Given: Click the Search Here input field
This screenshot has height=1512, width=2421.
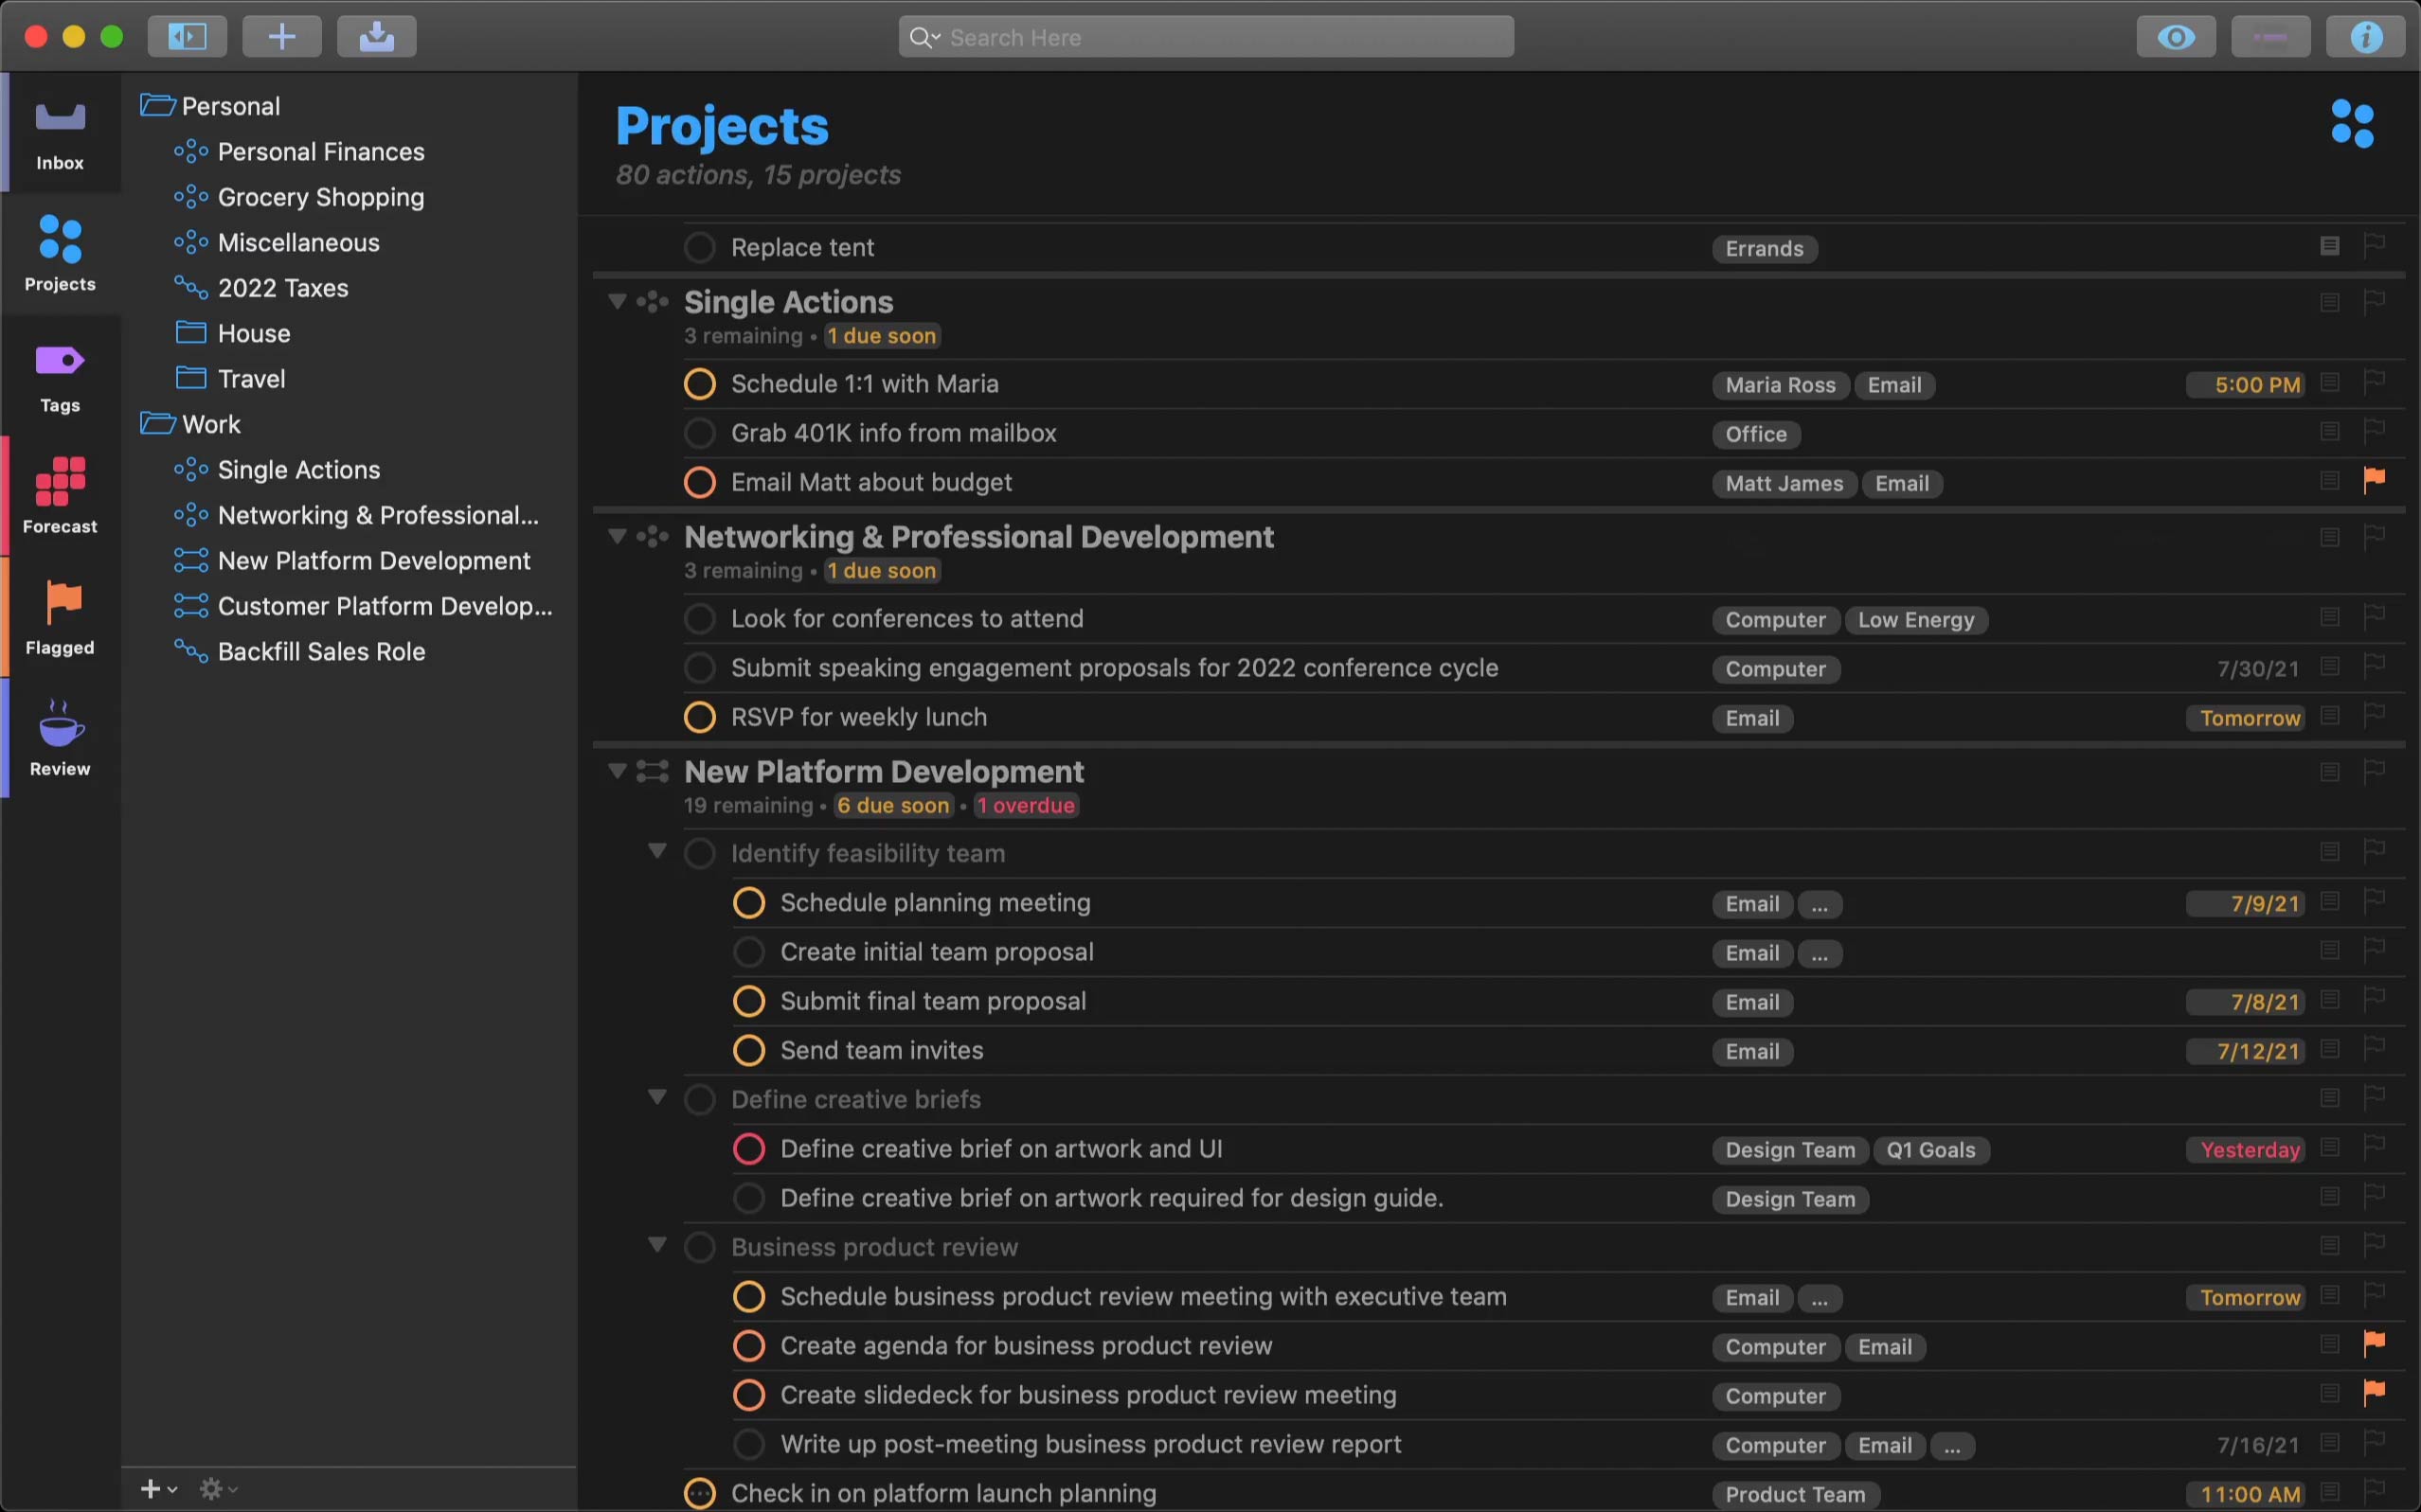Looking at the screenshot, I should tap(1207, 35).
